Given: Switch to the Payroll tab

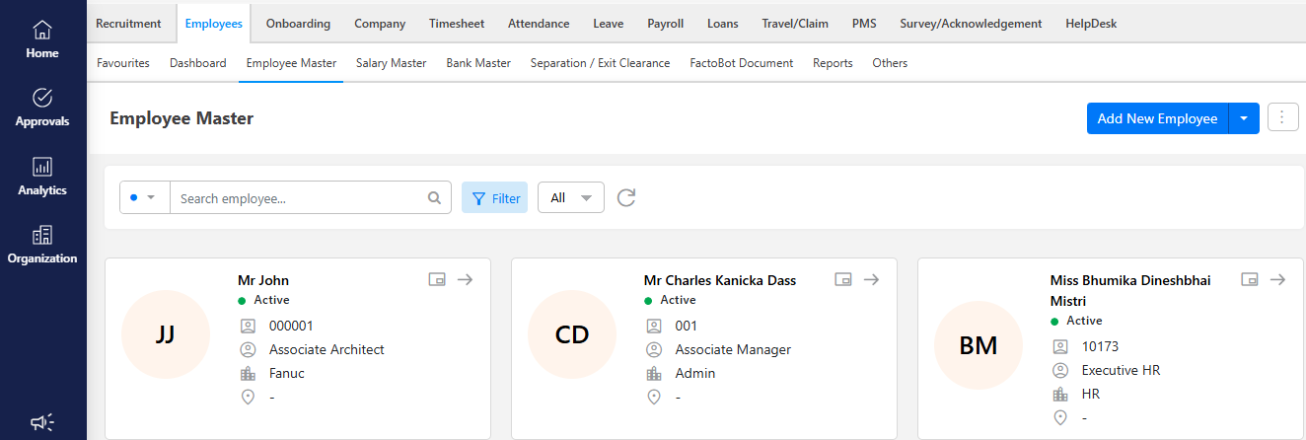Looking at the screenshot, I should pos(666,24).
